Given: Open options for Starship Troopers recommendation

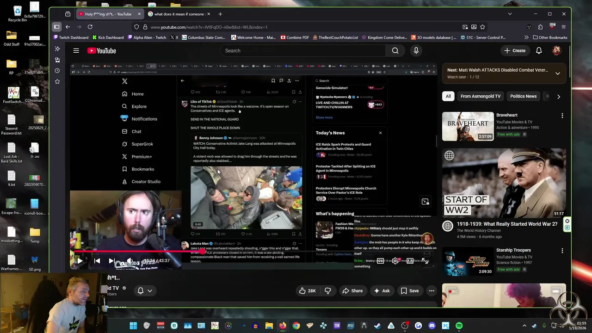Looking at the screenshot, I should pos(562,251).
